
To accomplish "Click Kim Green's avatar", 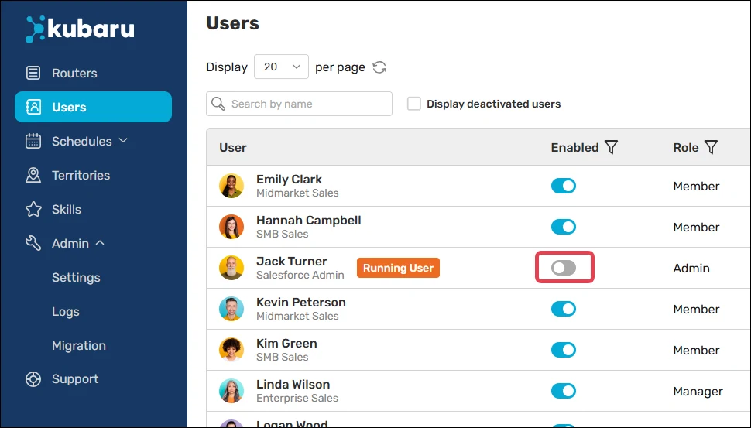I will pyautogui.click(x=231, y=350).
